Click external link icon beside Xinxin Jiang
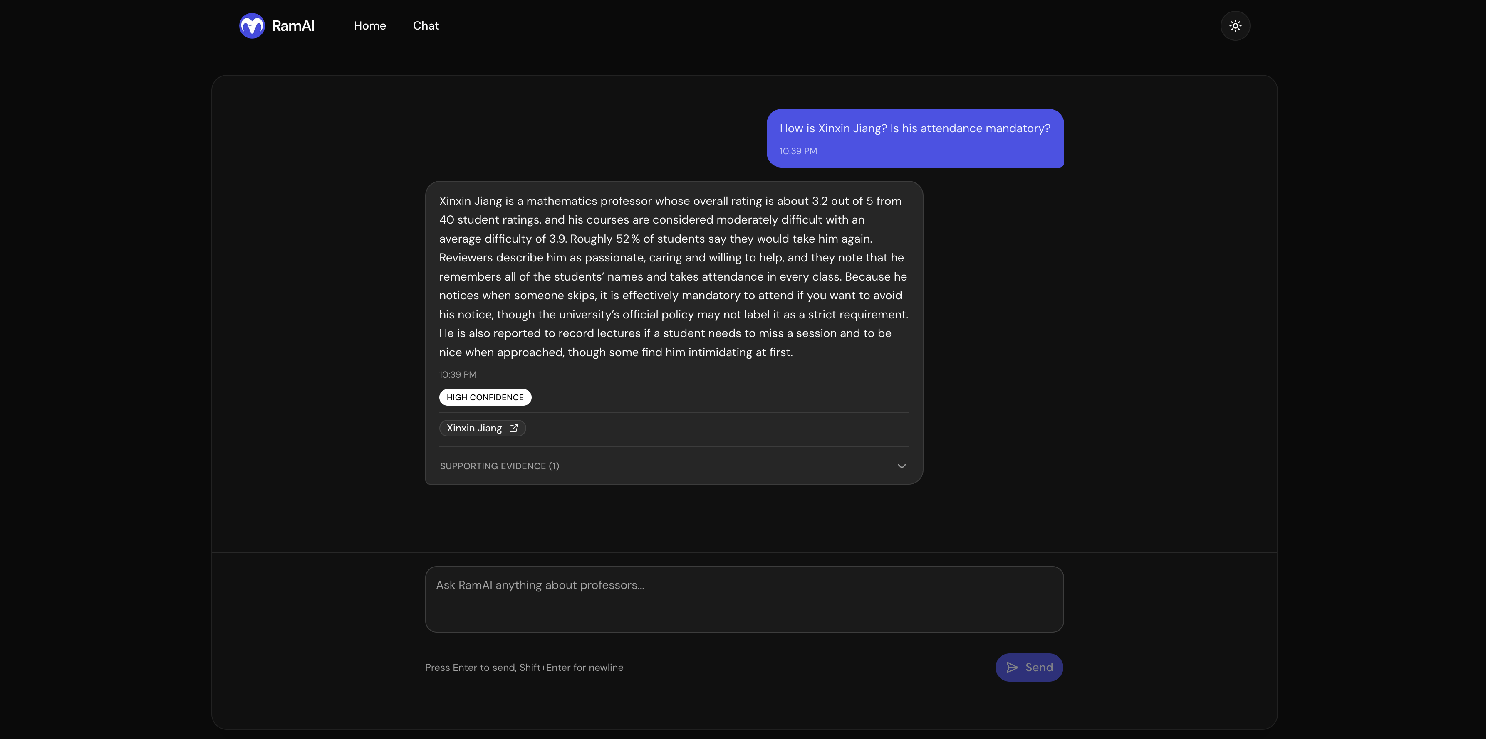The image size is (1486, 739). point(513,428)
